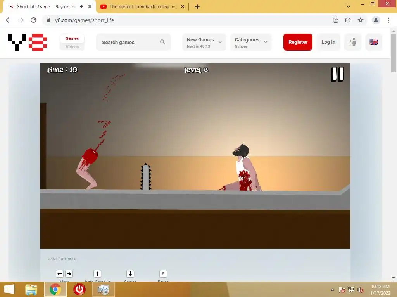Click the browser forward arrow
397x297 pixels.
pyautogui.click(x=21, y=20)
